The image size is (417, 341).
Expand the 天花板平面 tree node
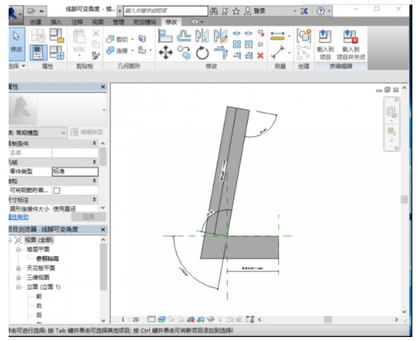coord(19,269)
